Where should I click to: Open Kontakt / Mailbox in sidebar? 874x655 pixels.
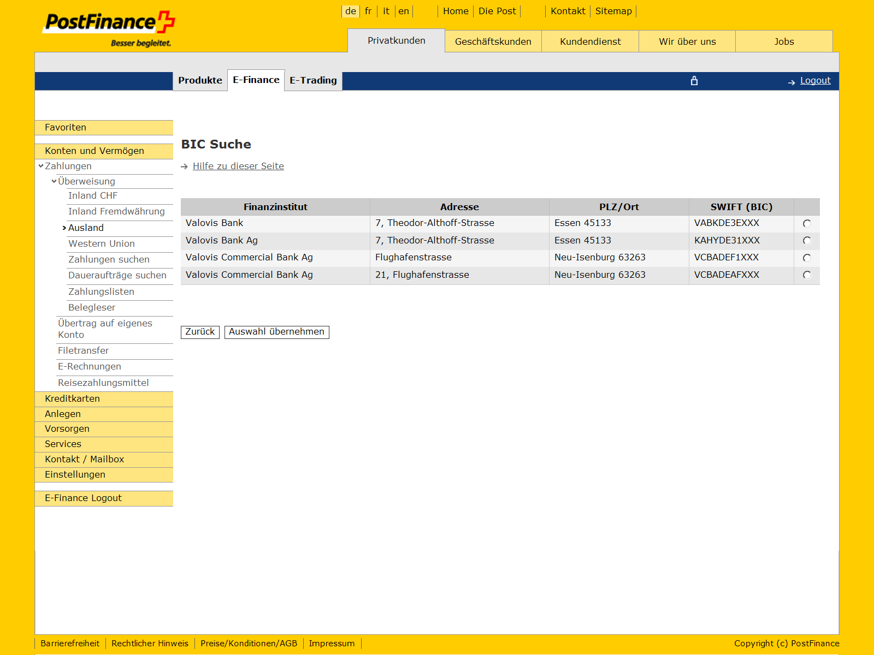[x=104, y=460]
